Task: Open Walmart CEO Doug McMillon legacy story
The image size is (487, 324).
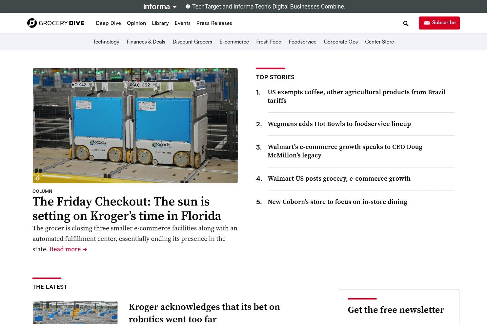Action: click(345, 151)
